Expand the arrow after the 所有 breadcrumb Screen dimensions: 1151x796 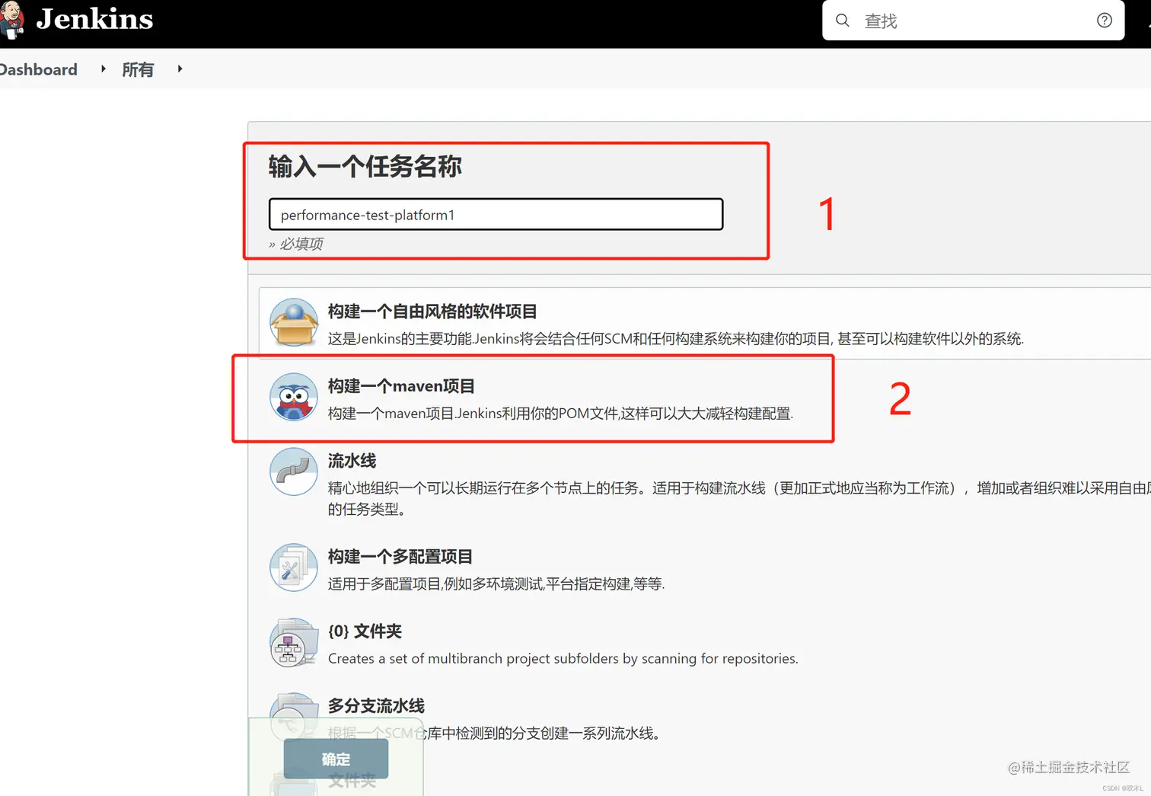(180, 69)
